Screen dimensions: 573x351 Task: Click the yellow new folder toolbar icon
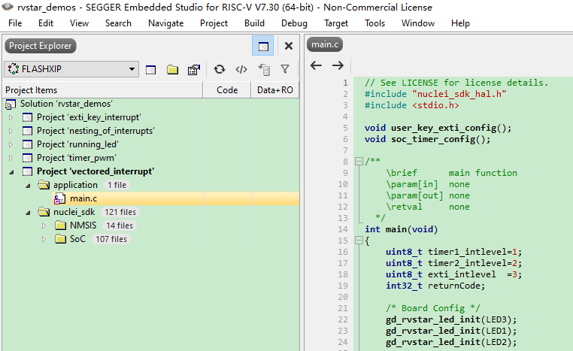pos(172,69)
